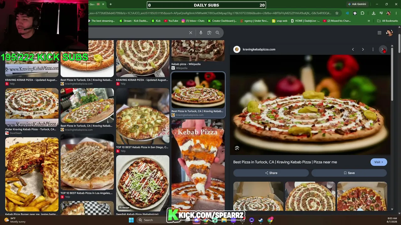This screenshot has width=401, height=225.
Task: Open the 'Stream - Kick Dashb...' bookmark
Action: pyautogui.click(x=133, y=21)
